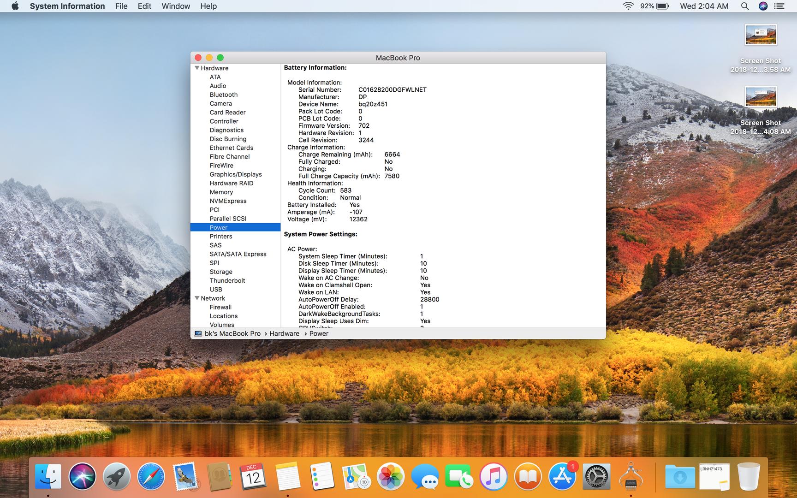Open Notification Center list icon
797x498 pixels.
pyautogui.click(x=779, y=6)
